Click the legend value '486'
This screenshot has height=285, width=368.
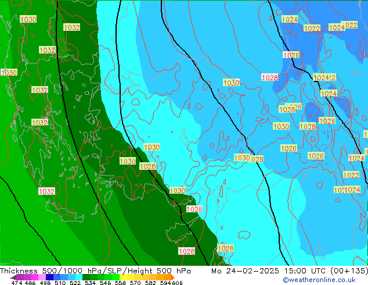tap(30, 283)
